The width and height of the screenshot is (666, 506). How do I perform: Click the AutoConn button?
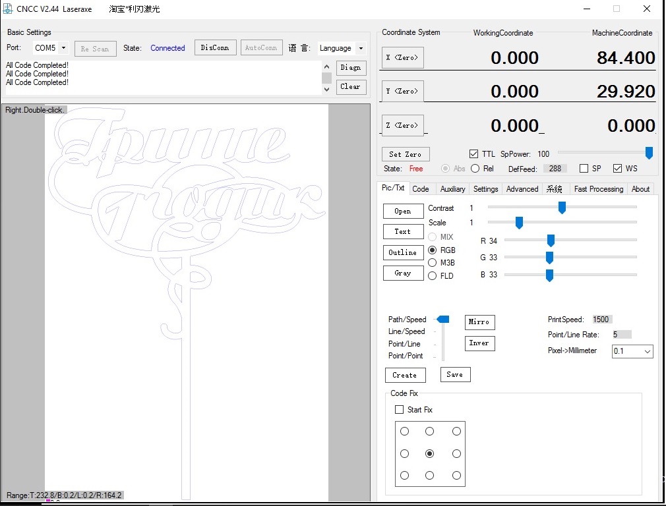coord(261,47)
